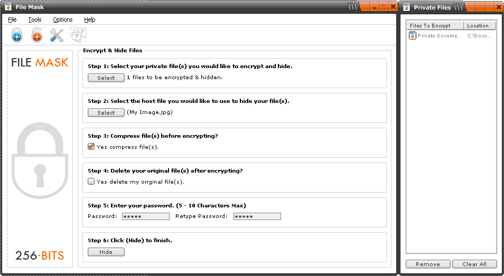Click the Private Document file icon in list
This screenshot has width=504, height=276.
point(413,35)
